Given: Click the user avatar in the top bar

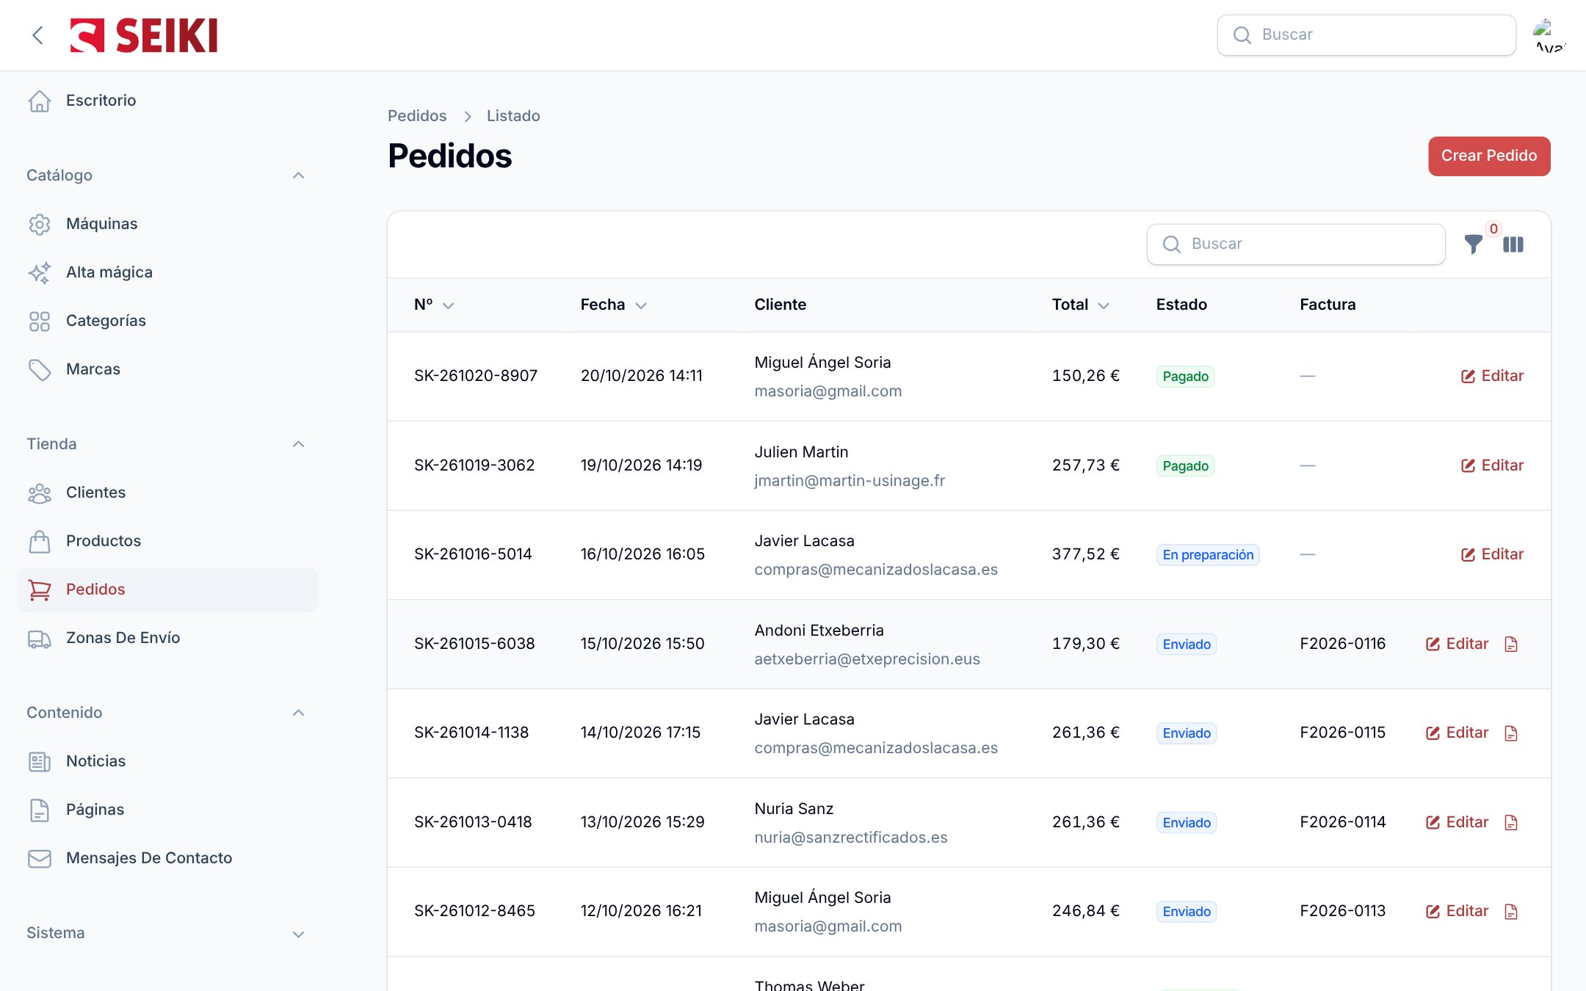Looking at the screenshot, I should tap(1549, 35).
